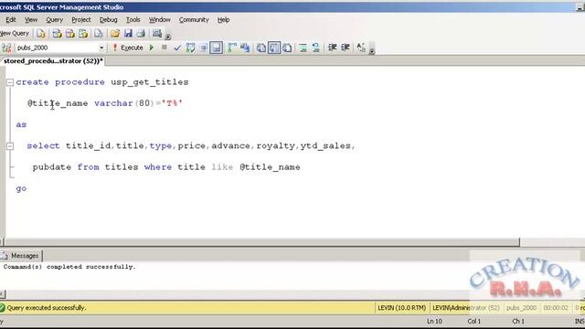Click 'LEVIN (10.0 RTM)' status entry
The height and width of the screenshot is (329, 585).
(x=402, y=308)
